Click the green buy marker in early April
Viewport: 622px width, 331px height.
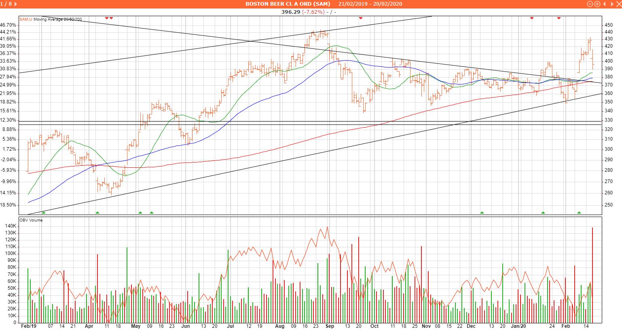click(x=97, y=212)
